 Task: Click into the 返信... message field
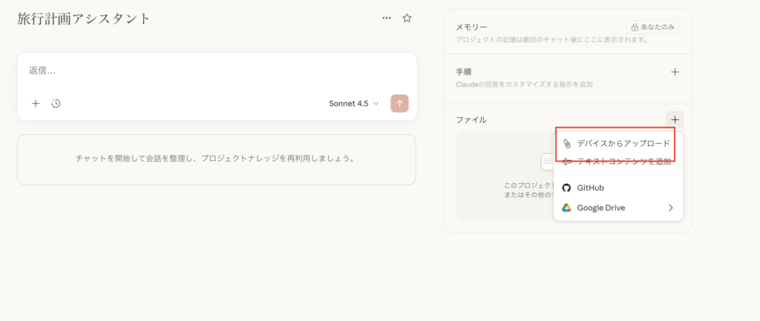[217, 71]
